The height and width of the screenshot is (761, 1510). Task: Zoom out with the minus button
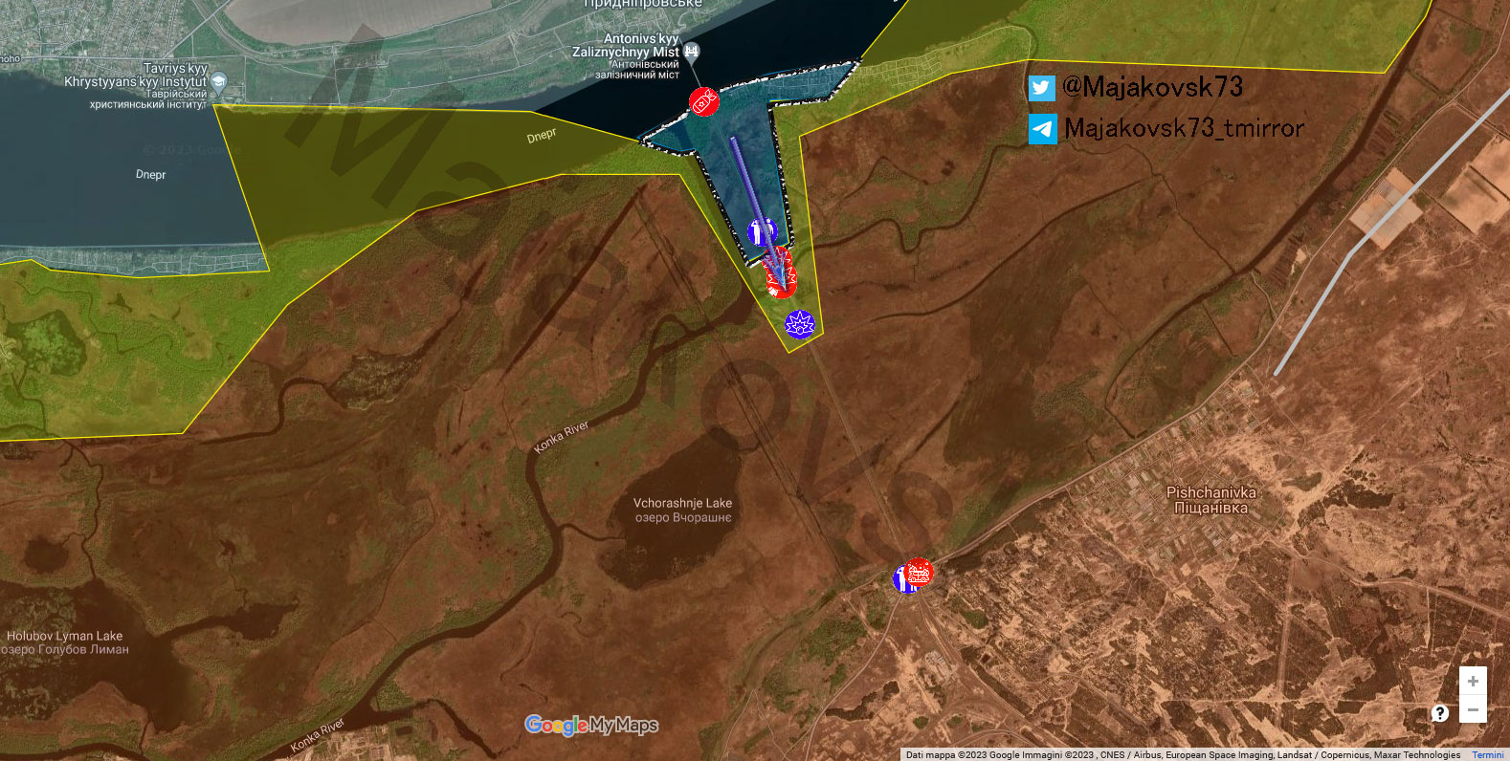(1473, 709)
